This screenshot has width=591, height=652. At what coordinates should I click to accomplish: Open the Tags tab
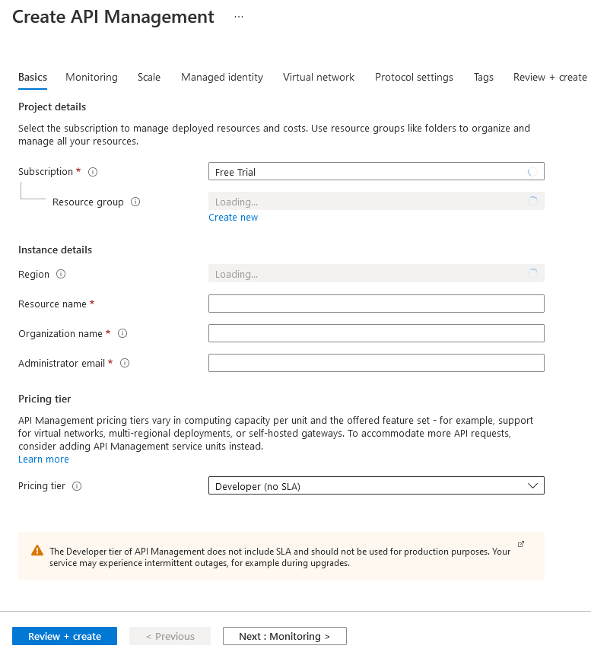[483, 77]
